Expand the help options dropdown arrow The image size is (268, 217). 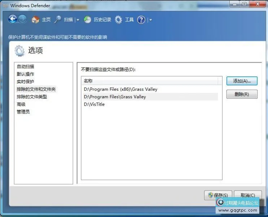[x=151, y=20]
